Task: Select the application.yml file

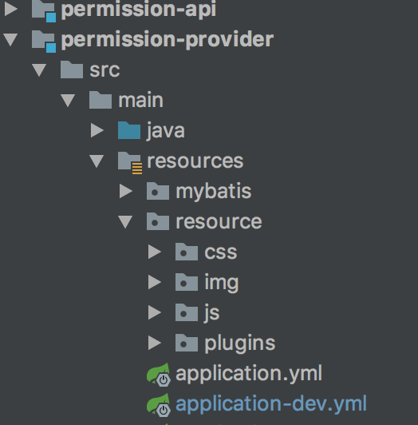Action: pos(249,374)
